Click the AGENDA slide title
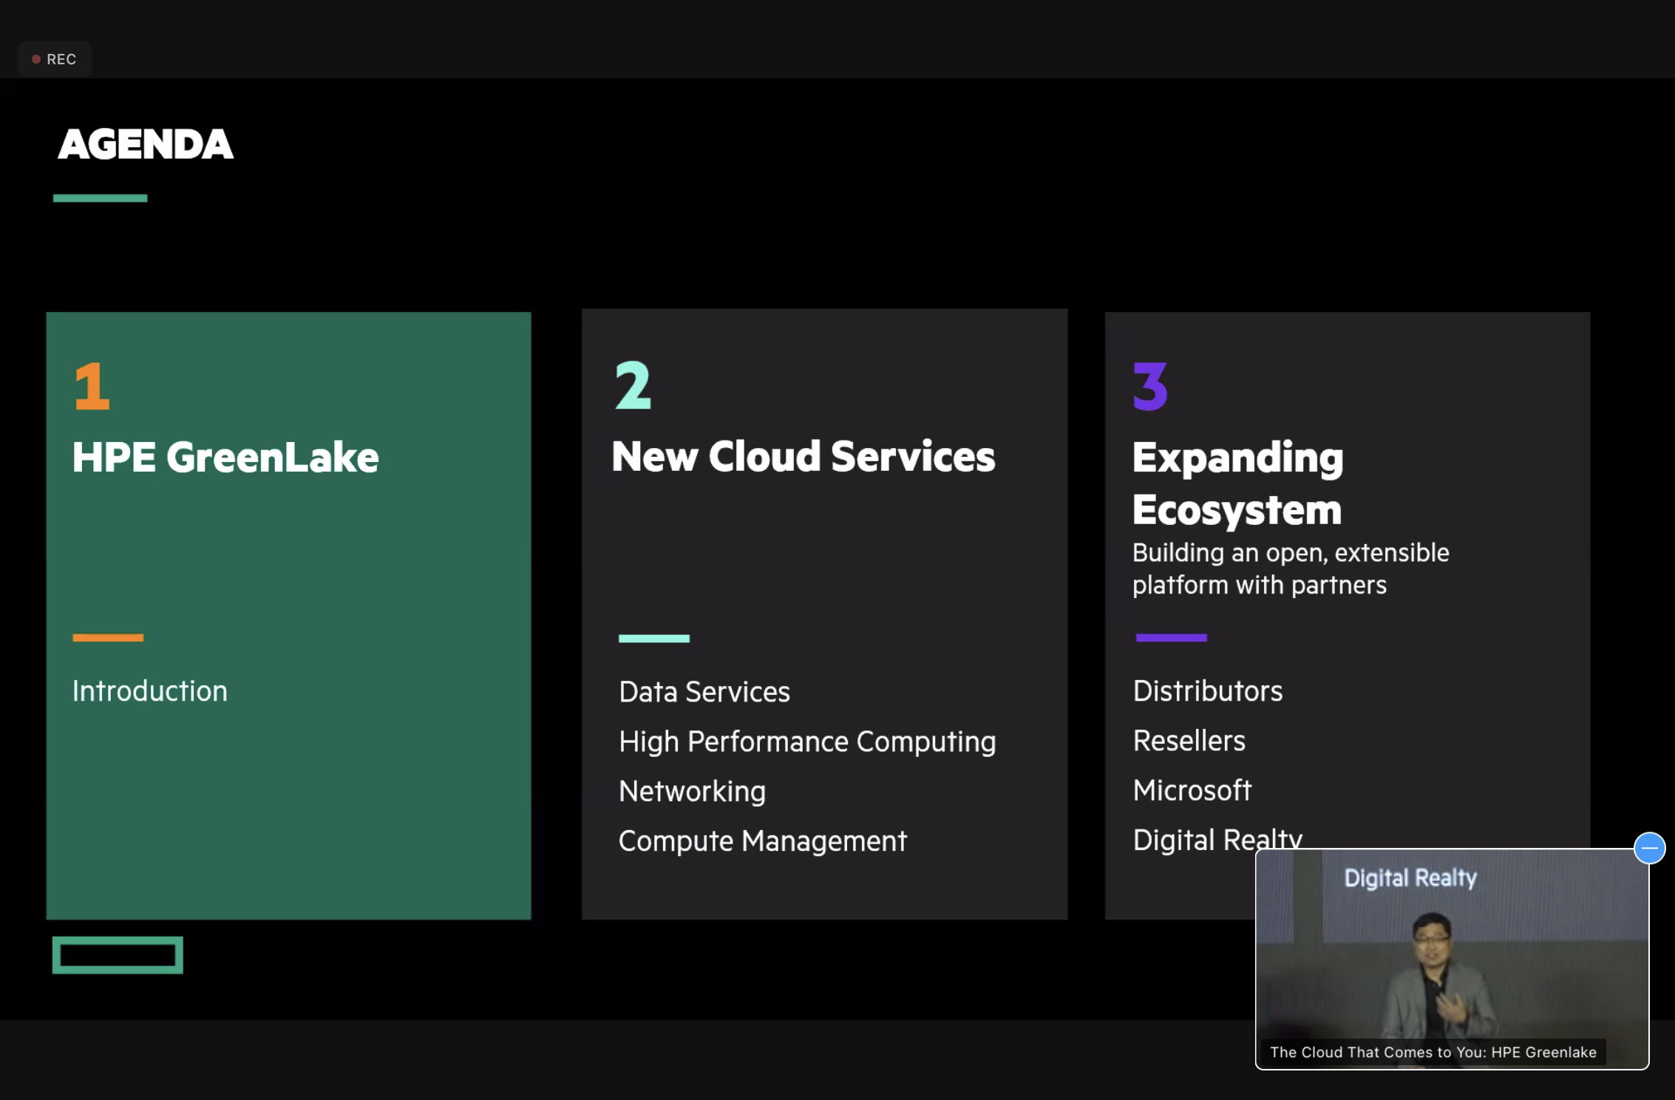1675x1100 pixels. click(x=146, y=144)
